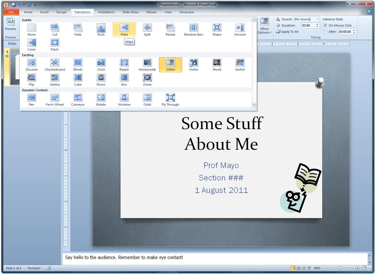Select the Ferris Wheel transition
375x274 pixels.
coord(54,99)
